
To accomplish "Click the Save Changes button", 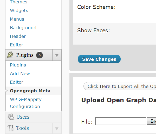I will tap(99, 59).
